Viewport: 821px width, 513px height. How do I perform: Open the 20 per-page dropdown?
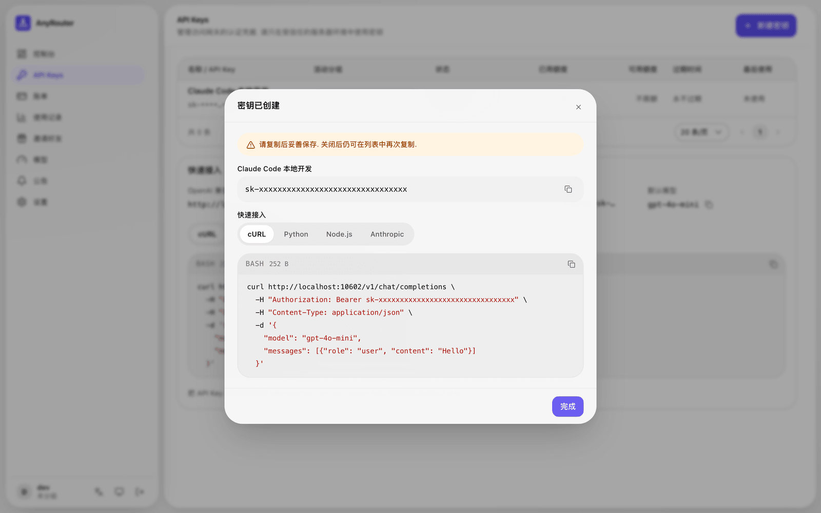coord(701,132)
